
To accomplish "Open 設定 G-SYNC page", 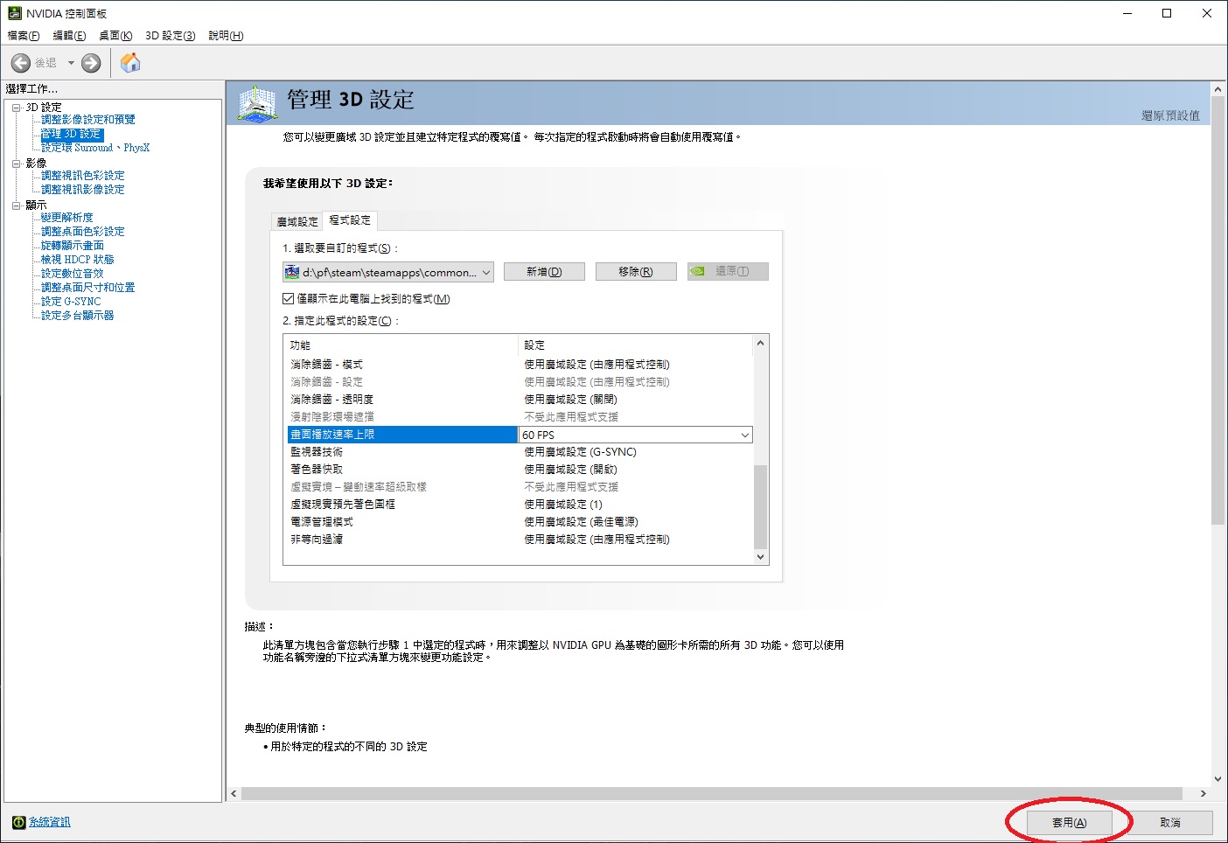I will click(71, 302).
